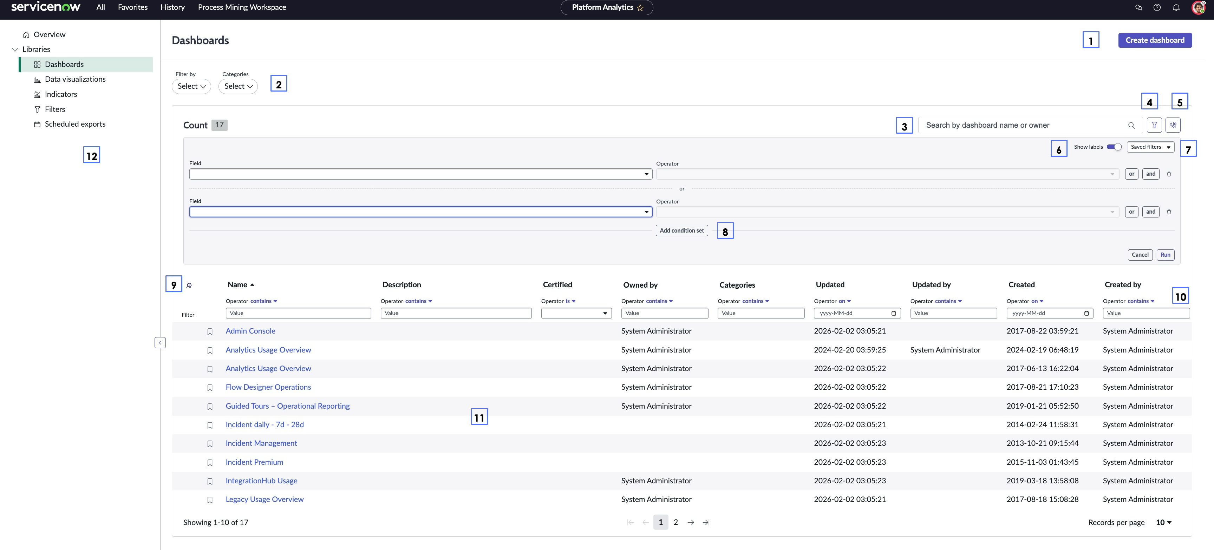The width and height of the screenshot is (1214, 550).
Task: Collapse the left navigation panel
Action: coord(160,342)
